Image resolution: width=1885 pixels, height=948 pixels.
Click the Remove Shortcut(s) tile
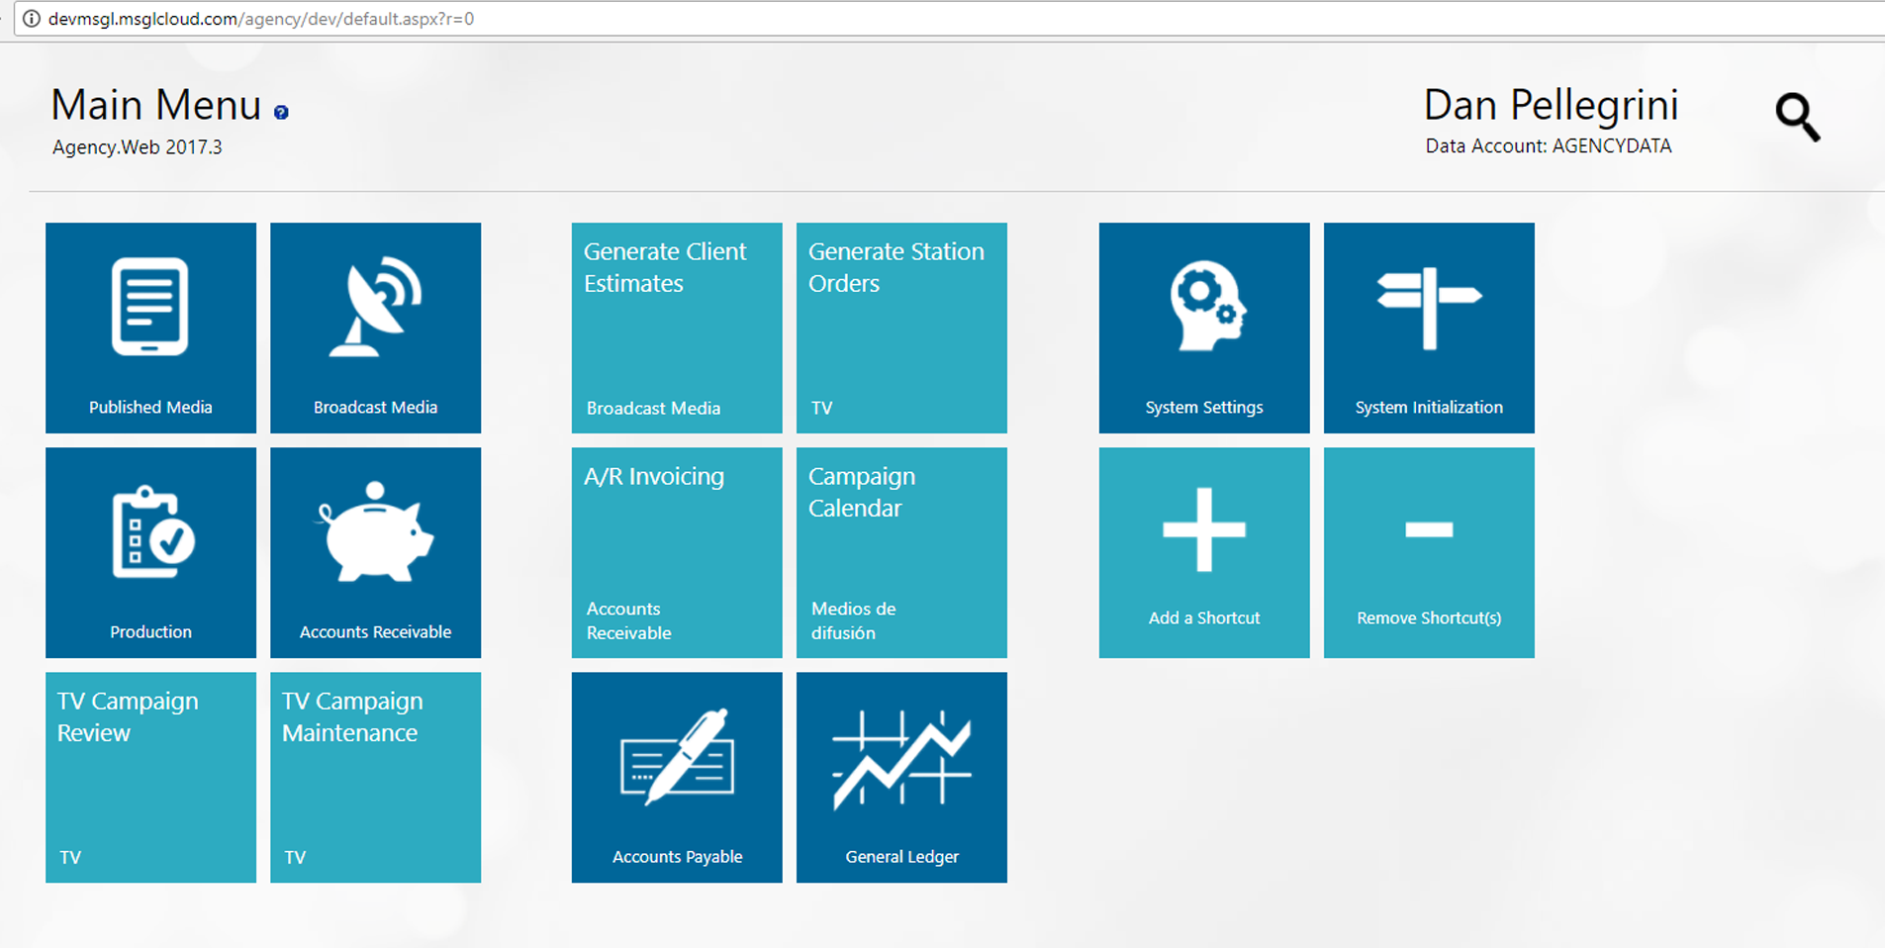tap(1429, 552)
